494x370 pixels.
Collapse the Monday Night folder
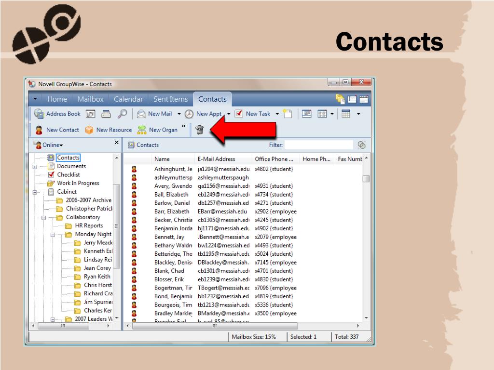click(53, 235)
